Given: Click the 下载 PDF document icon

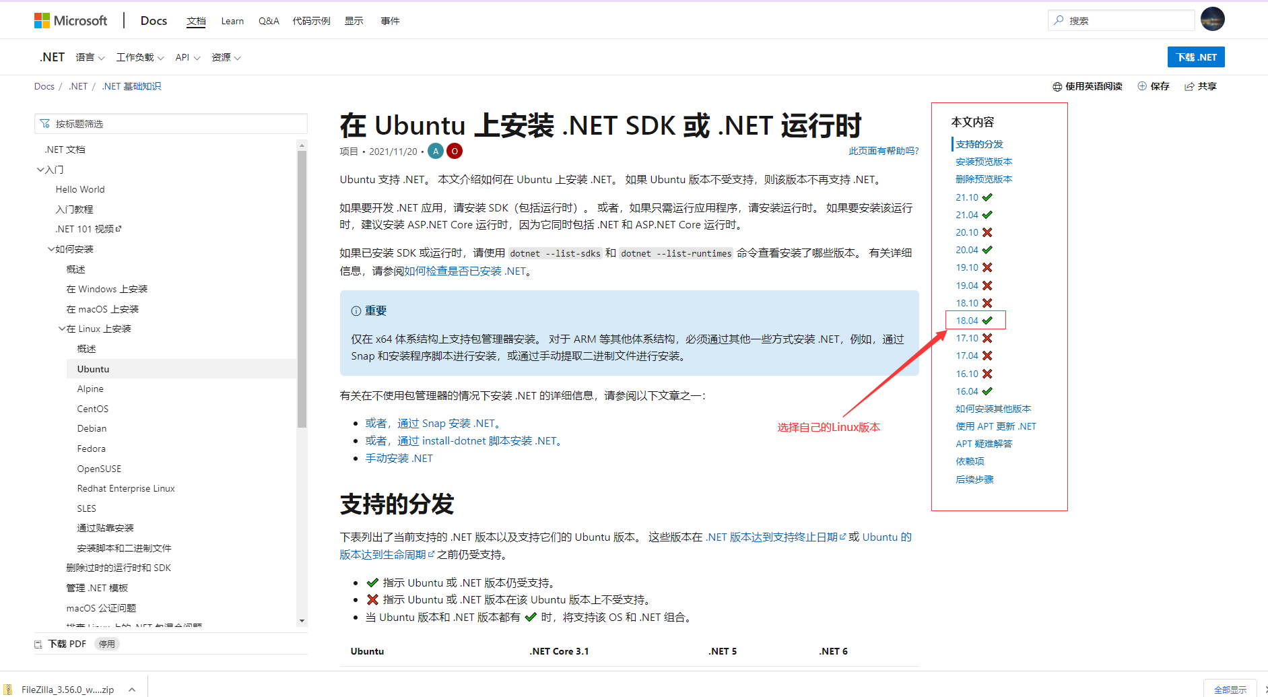Looking at the screenshot, I should click(38, 644).
